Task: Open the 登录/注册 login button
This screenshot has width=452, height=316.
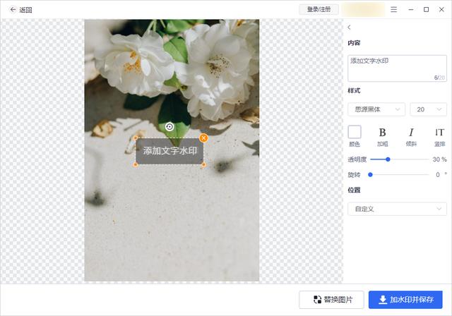Action: pyautogui.click(x=319, y=9)
